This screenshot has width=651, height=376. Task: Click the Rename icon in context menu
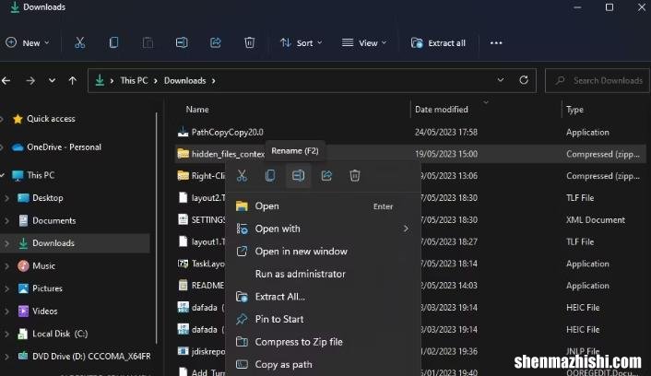coord(298,175)
